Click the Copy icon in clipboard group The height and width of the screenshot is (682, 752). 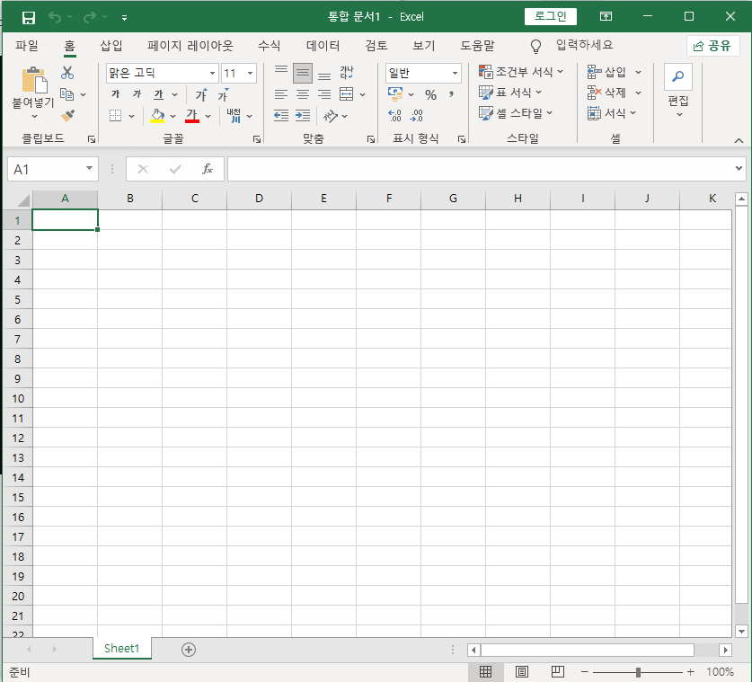pos(66,94)
